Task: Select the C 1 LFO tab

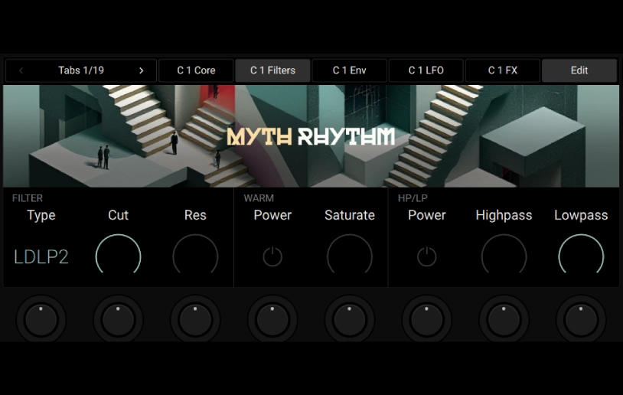Action: click(x=426, y=70)
